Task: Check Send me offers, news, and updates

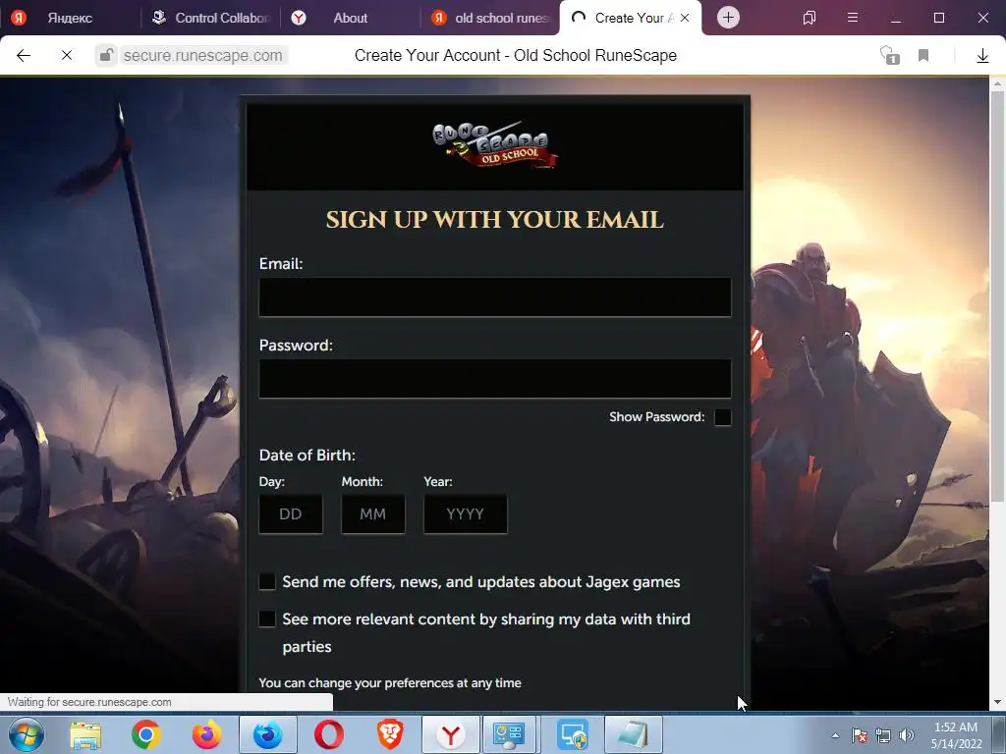Action: [x=267, y=581]
